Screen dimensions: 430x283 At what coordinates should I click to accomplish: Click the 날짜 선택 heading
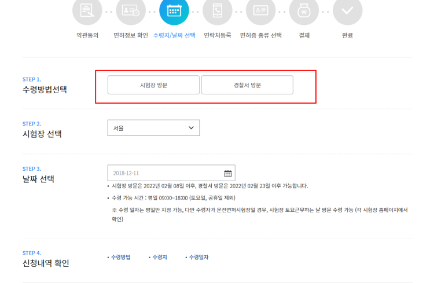tap(38, 179)
